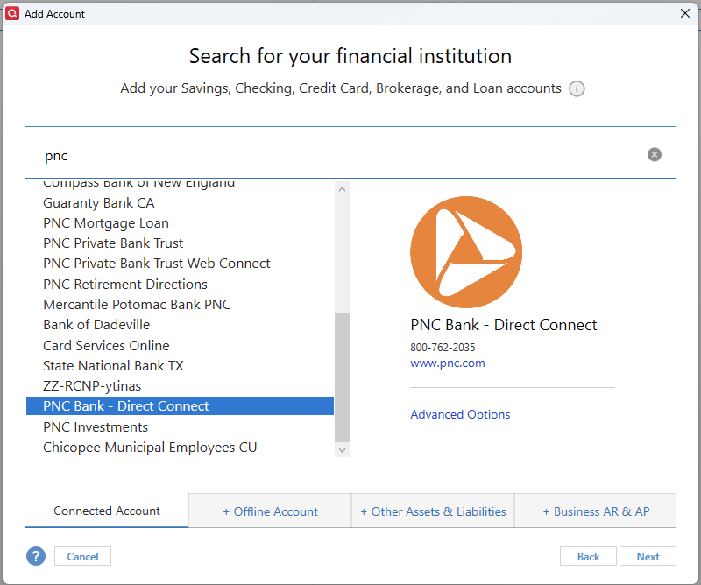Click the 800-762-2035 phone number

pos(443,348)
